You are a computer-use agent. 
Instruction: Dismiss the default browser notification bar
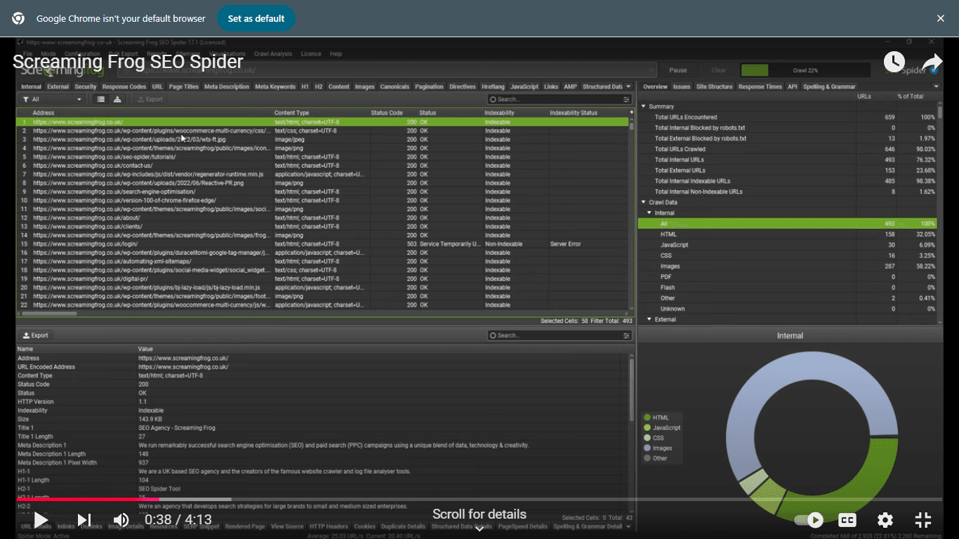[x=941, y=18]
